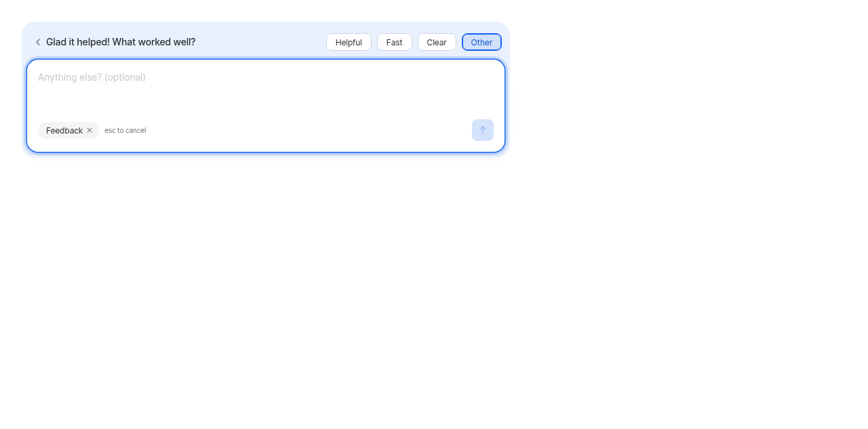Remove the Feedback chip using its X
The height and width of the screenshot is (429, 868).
point(90,130)
